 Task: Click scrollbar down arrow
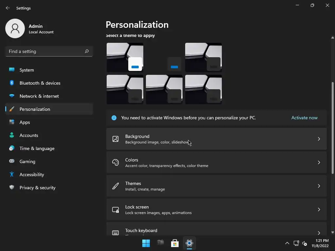pos(332,232)
